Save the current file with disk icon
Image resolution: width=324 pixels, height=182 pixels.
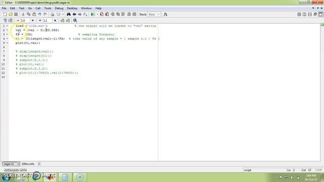point(16,14)
